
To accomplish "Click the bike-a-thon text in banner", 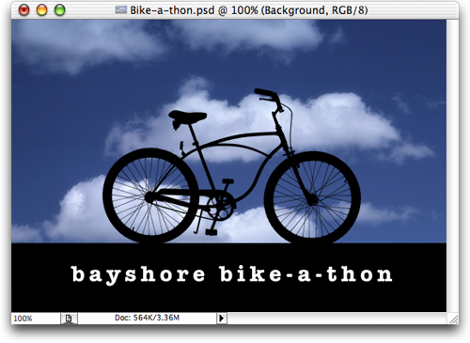I will (x=305, y=274).
